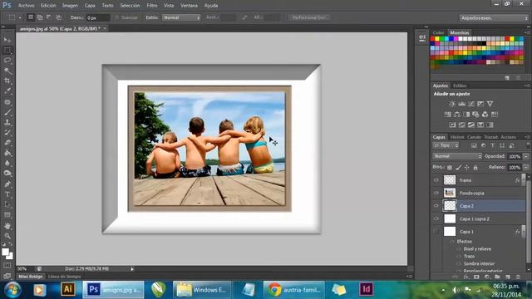Hide the Fondo copia layer
This screenshot has height=299, width=532.
[436, 194]
